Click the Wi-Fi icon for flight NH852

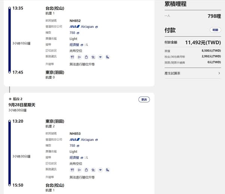point(100,57)
